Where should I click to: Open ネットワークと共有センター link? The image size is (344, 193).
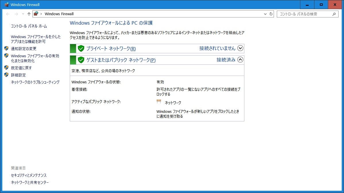(30, 182)
